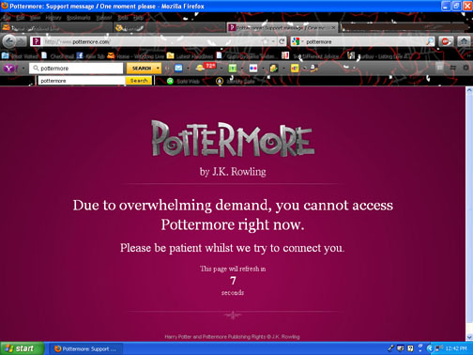Open the Flickr icon on Yahoo toolbar
The height and width of the screenshot is (355, 473).
click(253, 68)
